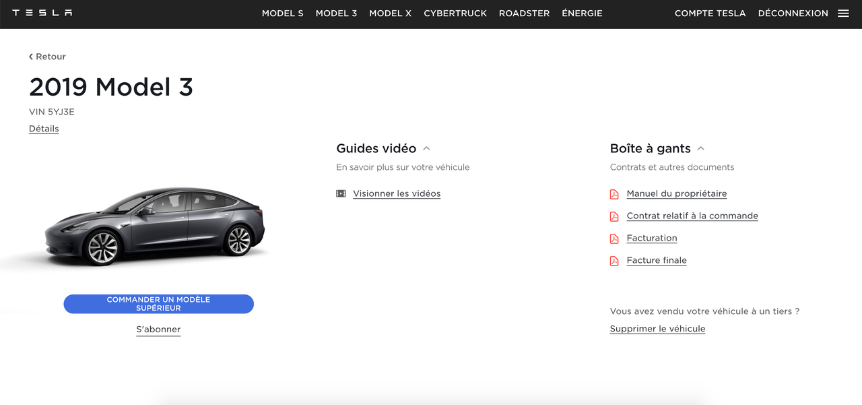This screenshot has height=405, width=862.
Task: Click Supprimer le véhicule link
Action: coord(657,329)
